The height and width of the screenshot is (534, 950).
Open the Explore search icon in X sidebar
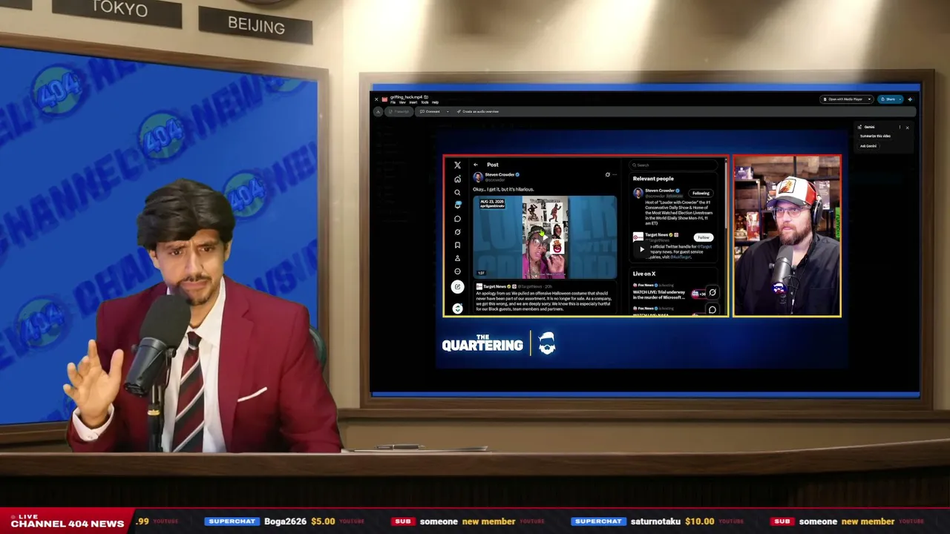pos(457,192)
